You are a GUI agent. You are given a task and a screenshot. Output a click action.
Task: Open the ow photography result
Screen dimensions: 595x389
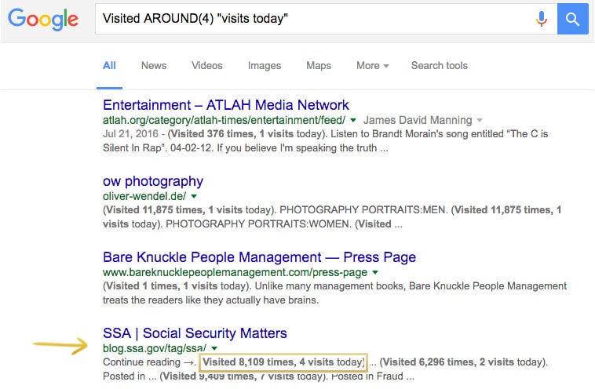tap(153, 181)
